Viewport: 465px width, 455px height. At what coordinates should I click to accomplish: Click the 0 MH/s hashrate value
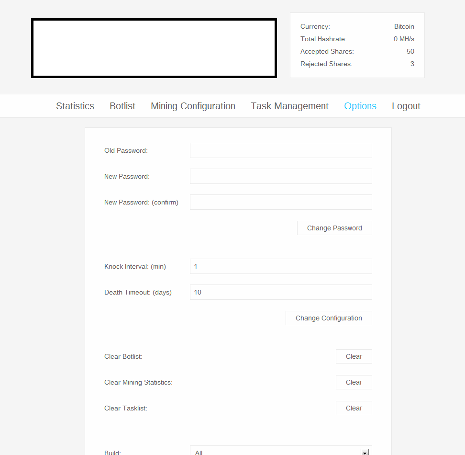[x=404, y=39]
